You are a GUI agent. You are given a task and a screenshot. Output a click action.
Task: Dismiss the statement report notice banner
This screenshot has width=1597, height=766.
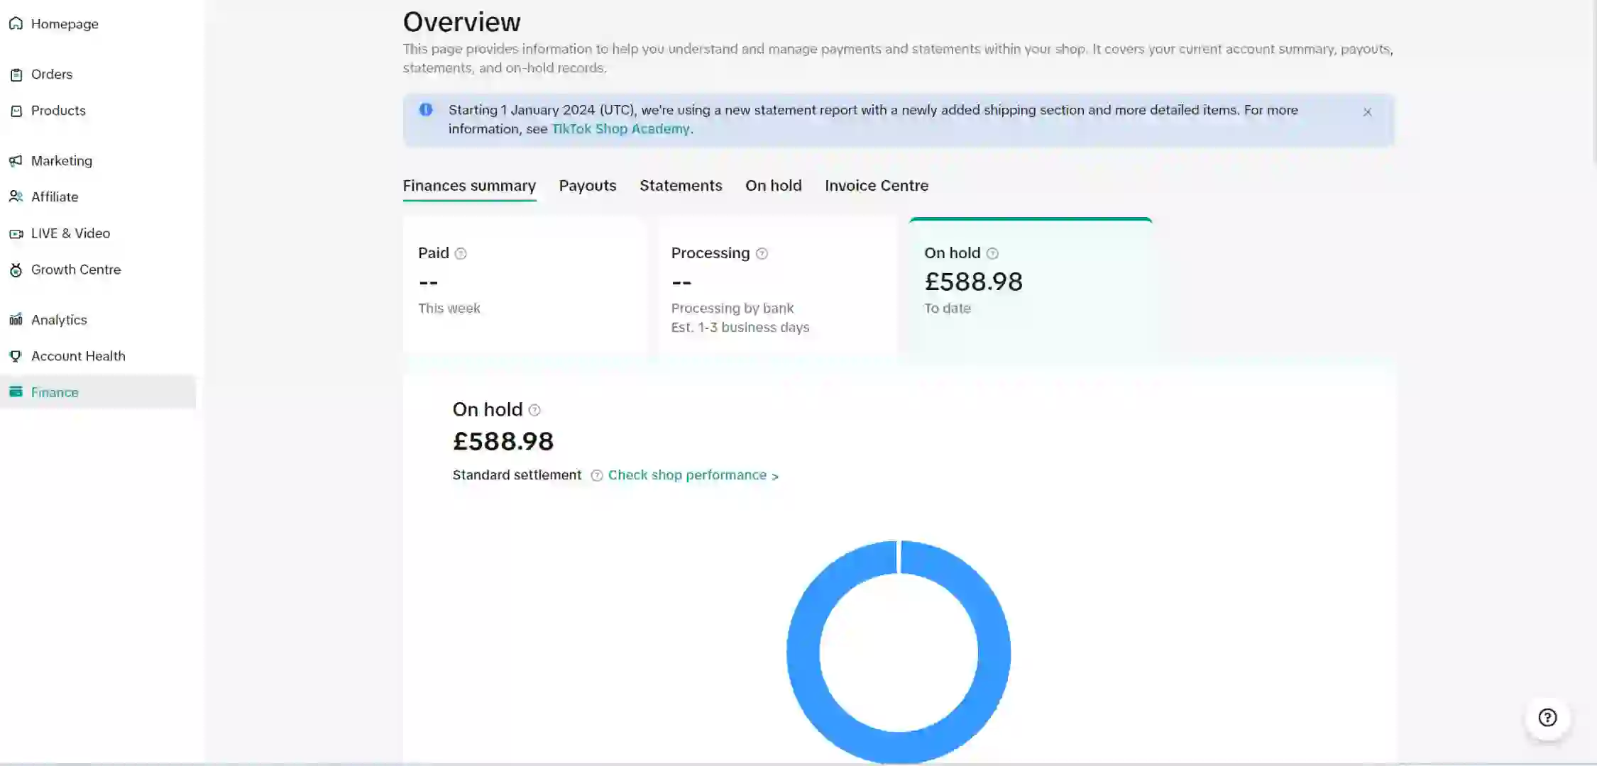[x=1367, y=112]
